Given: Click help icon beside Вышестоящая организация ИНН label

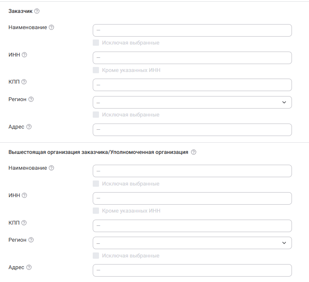Looking at the screenshot, I should (x=24, y=195).
